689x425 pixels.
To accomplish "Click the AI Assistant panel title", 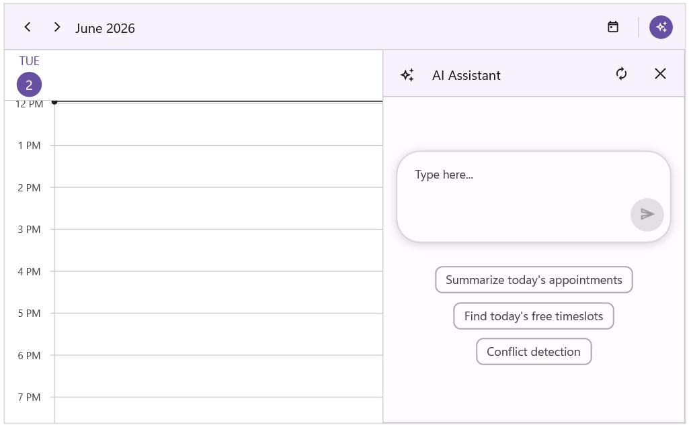I will (x=467, y=75).
